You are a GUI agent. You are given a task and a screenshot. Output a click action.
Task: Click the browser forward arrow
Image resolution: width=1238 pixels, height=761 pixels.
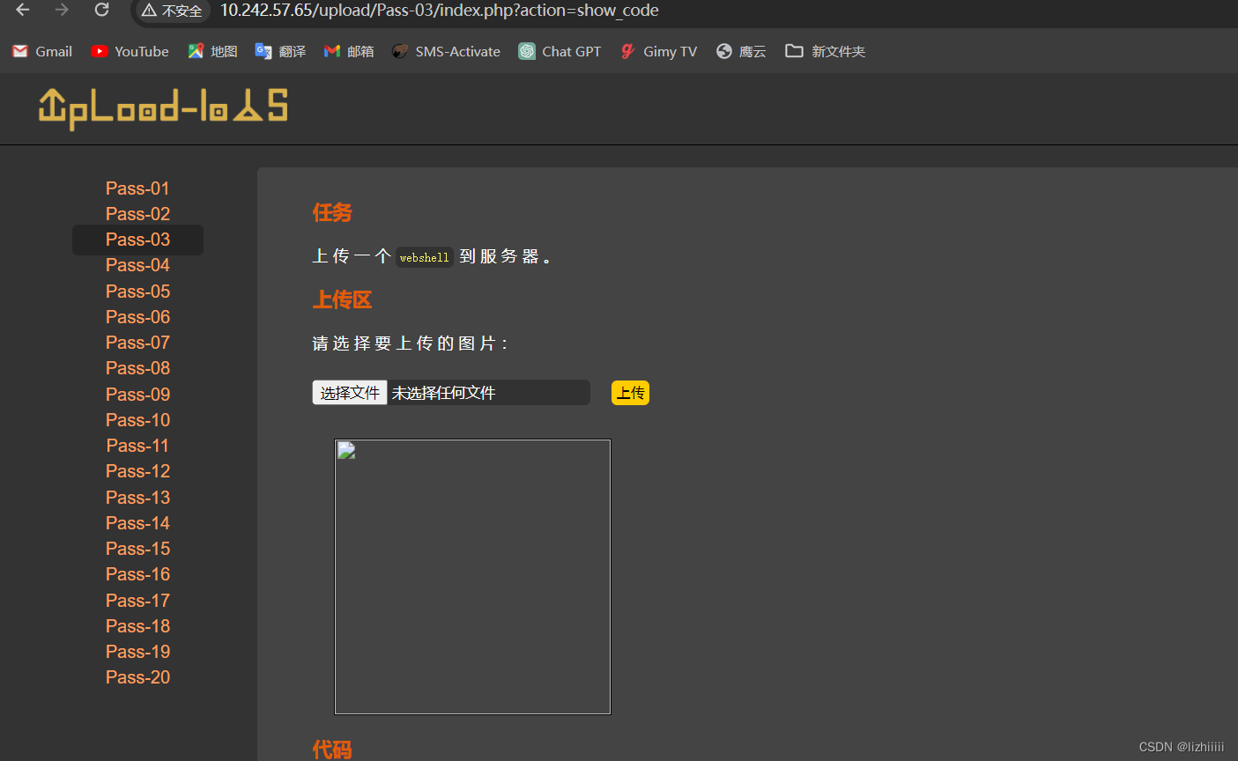point(62,11)
